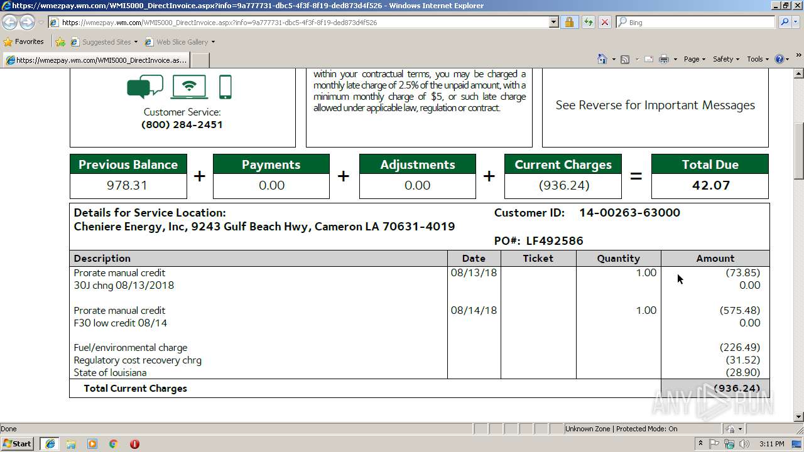804x452 pixels.
Task: Click the Current Charges value (936.24)
Action: pos(564,185)
